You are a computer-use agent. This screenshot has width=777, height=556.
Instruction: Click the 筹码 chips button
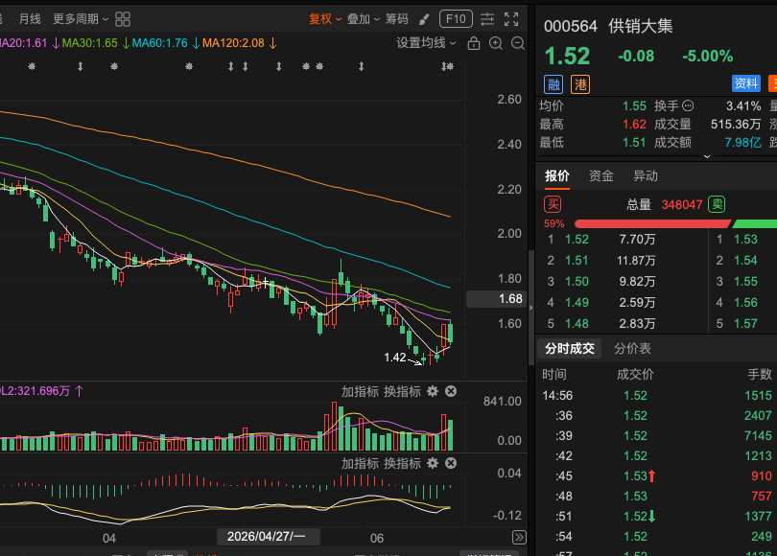[397, 19]
